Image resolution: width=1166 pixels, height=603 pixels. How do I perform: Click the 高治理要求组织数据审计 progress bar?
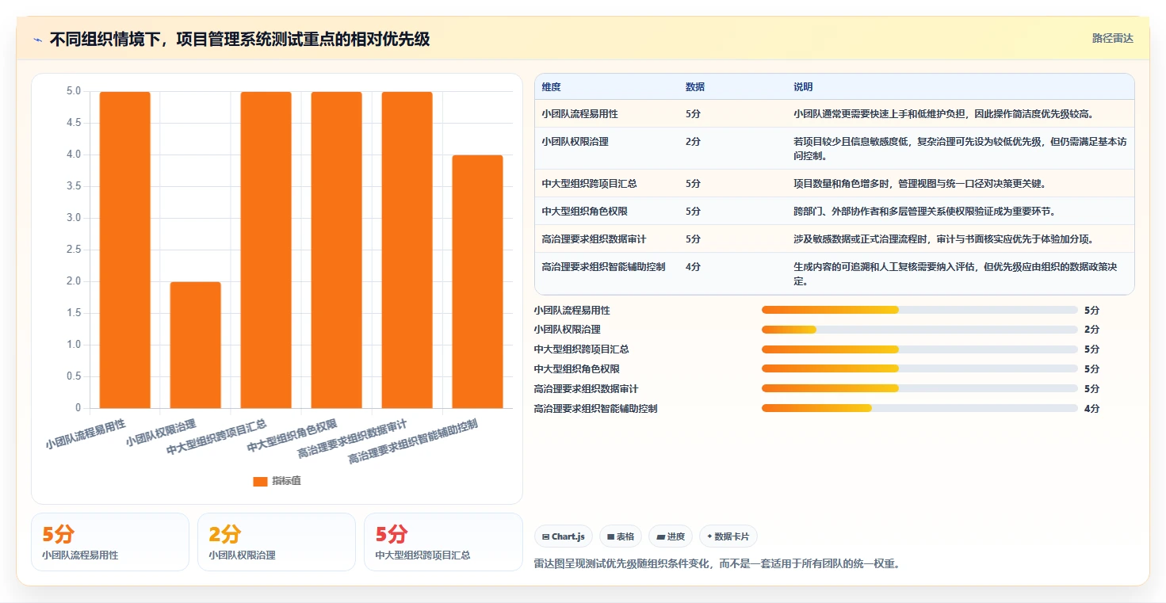tap(919, 388)
